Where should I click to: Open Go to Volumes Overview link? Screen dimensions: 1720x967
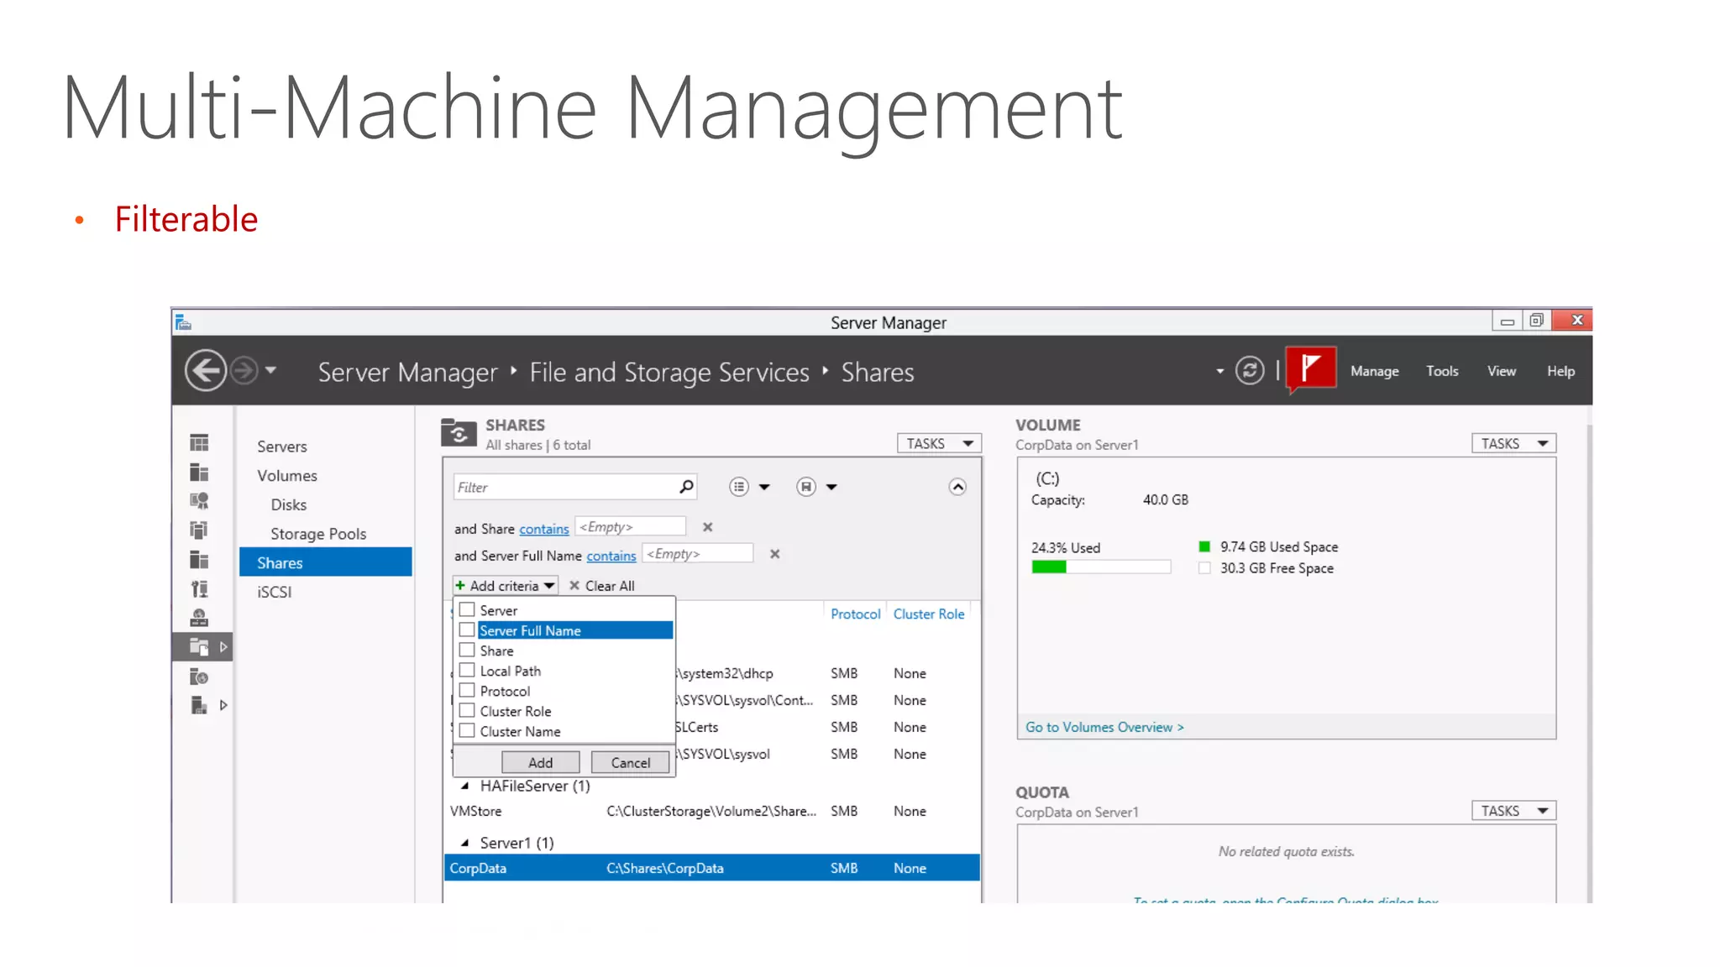1104,727
